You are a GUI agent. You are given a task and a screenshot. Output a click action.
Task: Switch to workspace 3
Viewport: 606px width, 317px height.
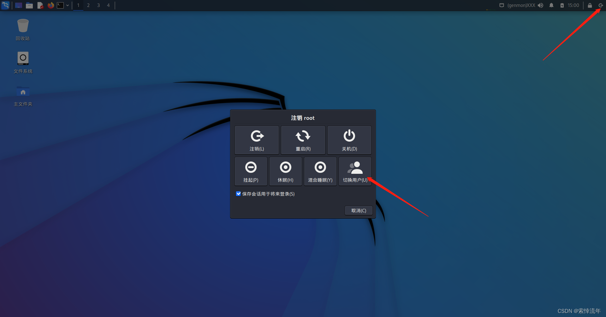[x=98, y=5]
